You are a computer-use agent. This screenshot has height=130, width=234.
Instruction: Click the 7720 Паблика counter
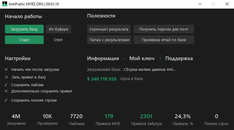(77, 119)
